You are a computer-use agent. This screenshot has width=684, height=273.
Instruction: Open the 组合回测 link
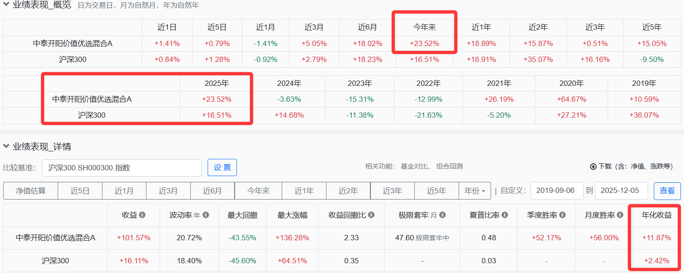point(450,166)
